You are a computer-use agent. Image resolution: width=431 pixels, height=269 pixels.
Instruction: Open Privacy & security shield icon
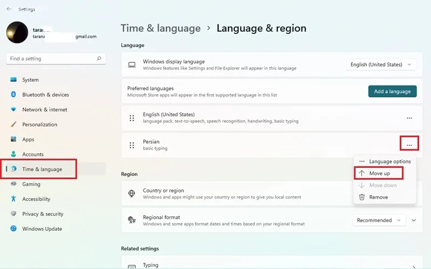13,214
